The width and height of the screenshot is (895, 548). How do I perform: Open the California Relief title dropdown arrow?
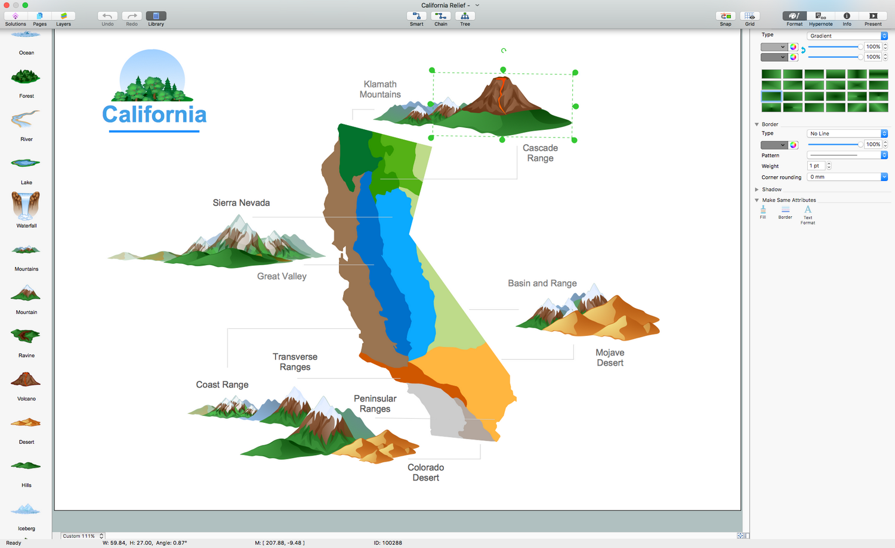tap(477, 5)
